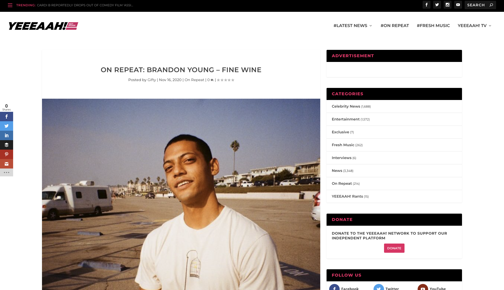The width and height of the screenshot is (504, 290).
Task: Share via Pinterest sidebar button
Action: 7,154
